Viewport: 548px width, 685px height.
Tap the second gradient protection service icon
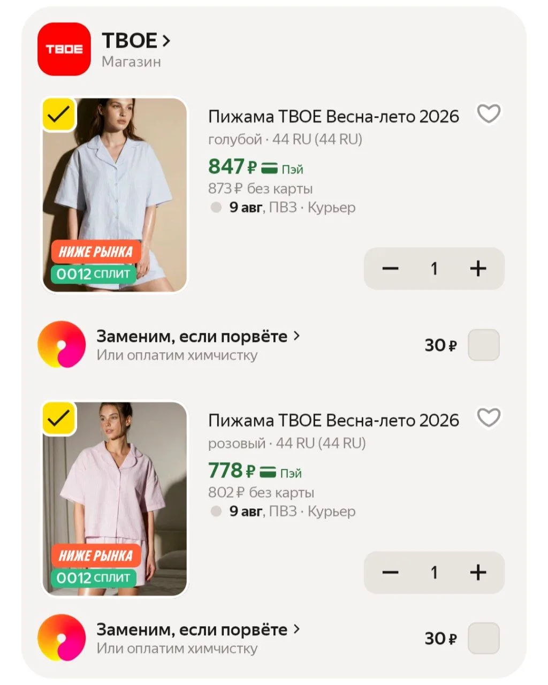click(x=62, y=638)
